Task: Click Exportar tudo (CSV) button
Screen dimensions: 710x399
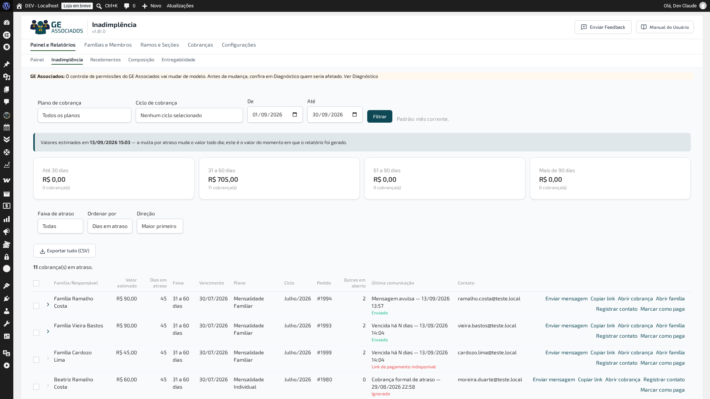Action: pyautogui.click(x=64, y=251)
